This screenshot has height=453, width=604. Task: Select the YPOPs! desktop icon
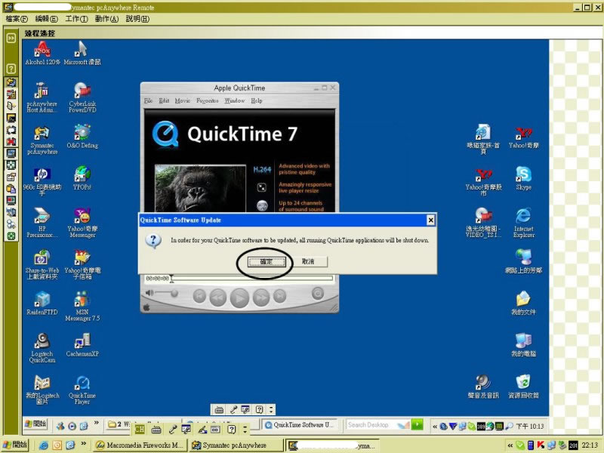pyautogui.click(x=82, y=178)
